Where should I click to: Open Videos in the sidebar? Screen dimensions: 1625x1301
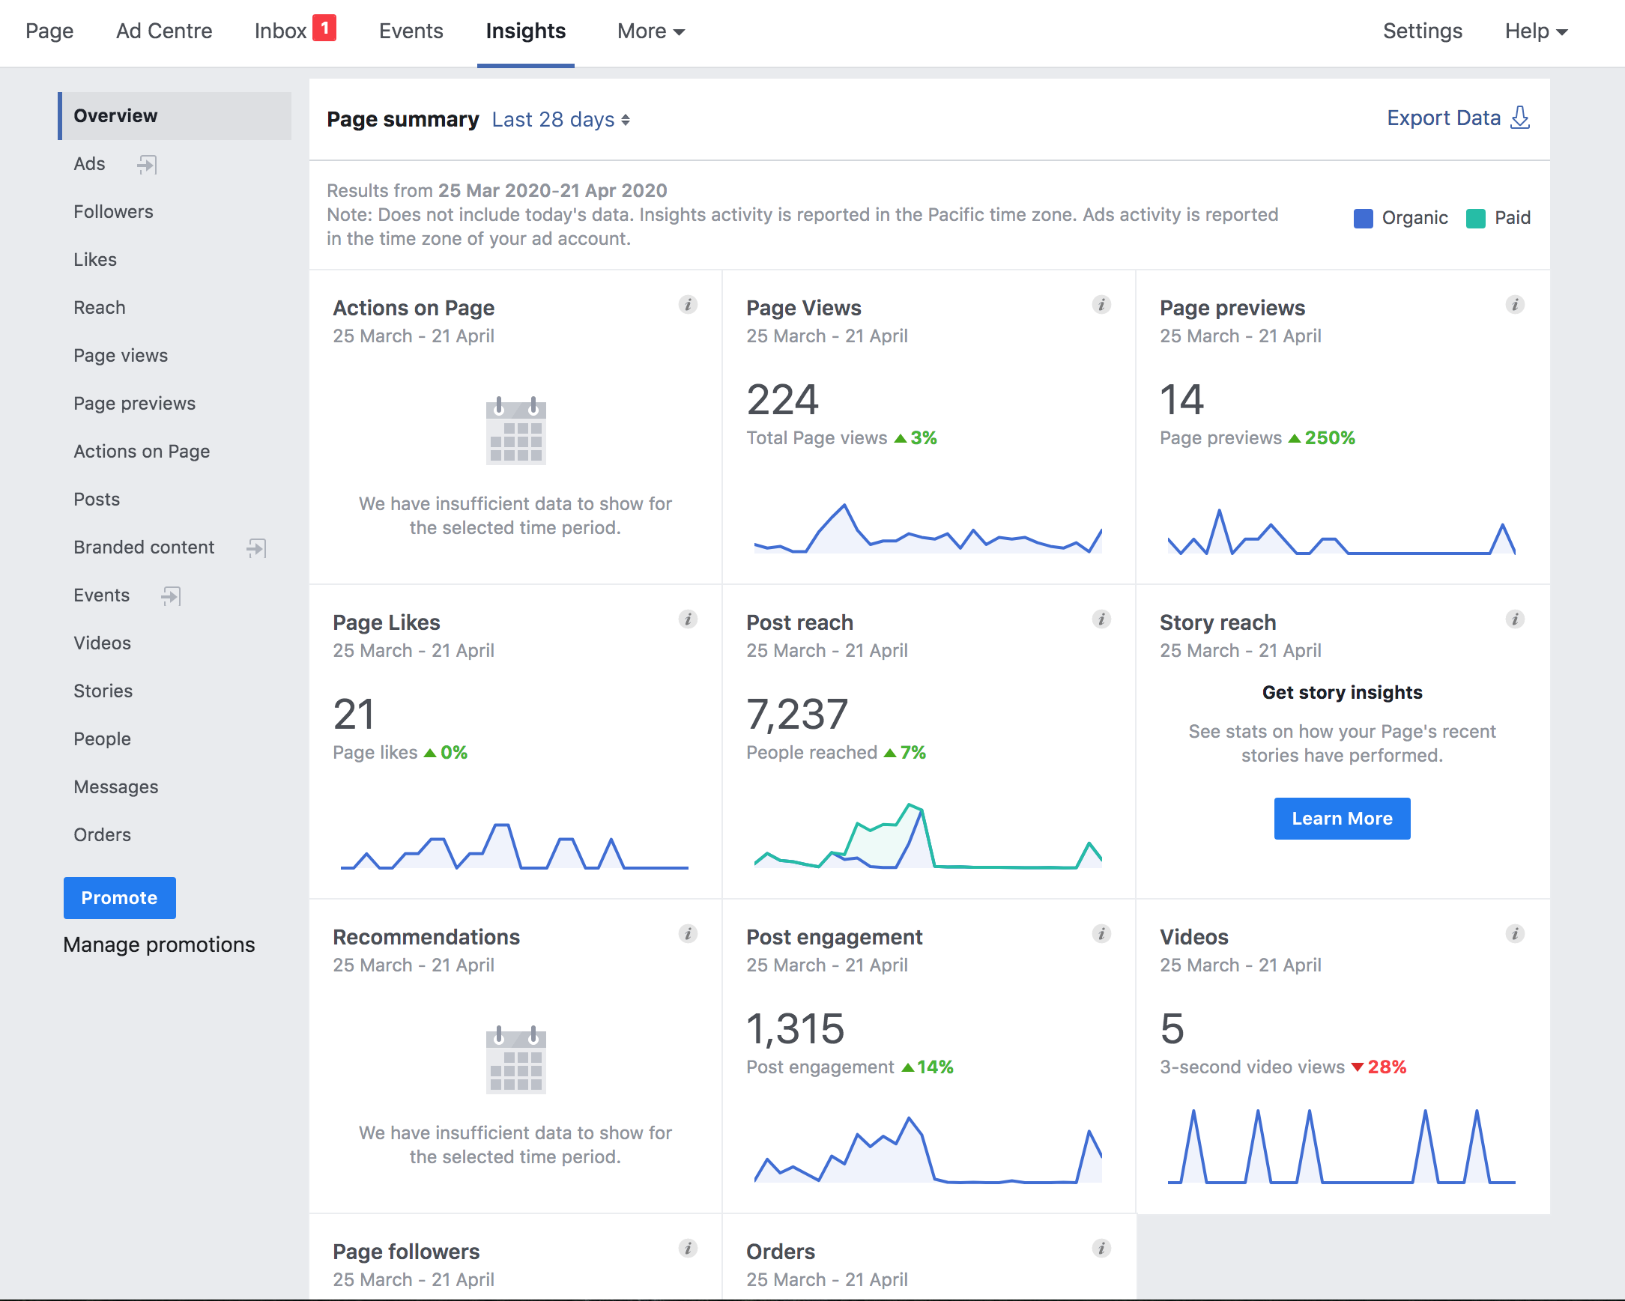pos(102,643)
